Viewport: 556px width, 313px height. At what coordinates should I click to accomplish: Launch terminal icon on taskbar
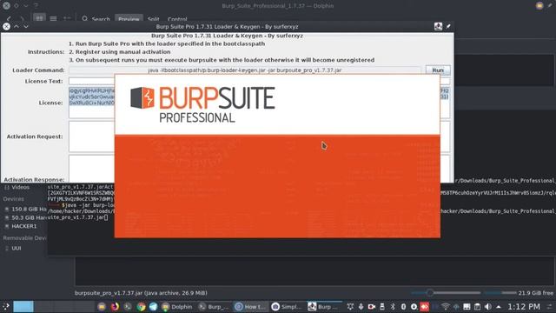[128, 306]
